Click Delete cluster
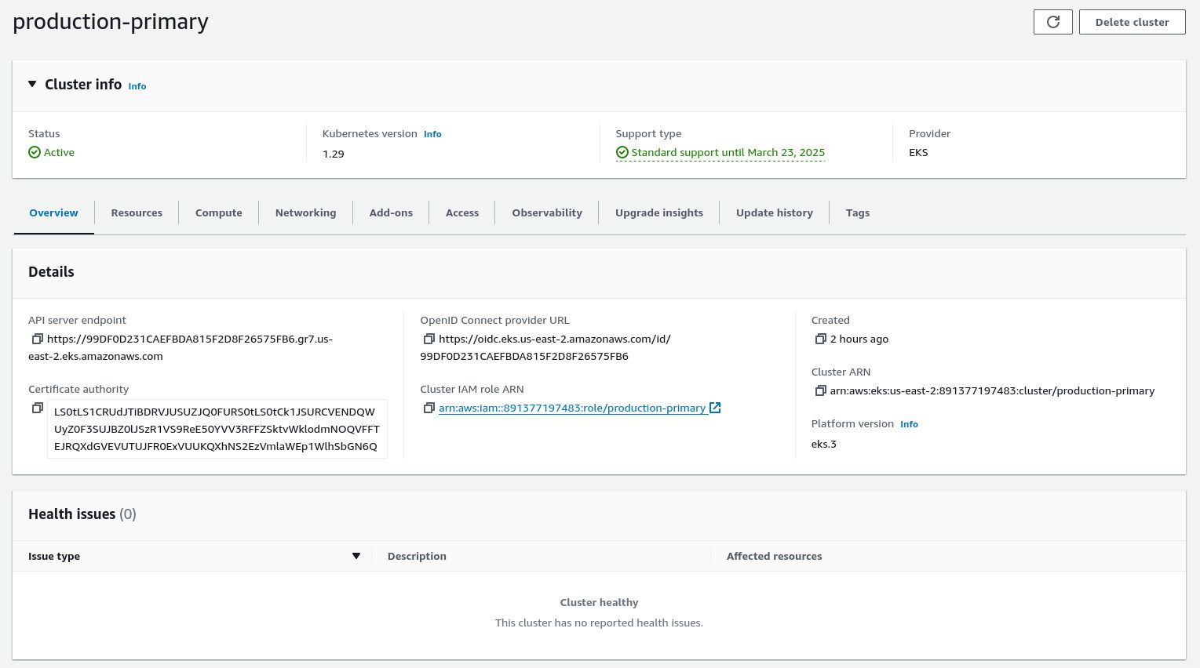This screenshot has height=668, width=1200. pos(1132,22)
